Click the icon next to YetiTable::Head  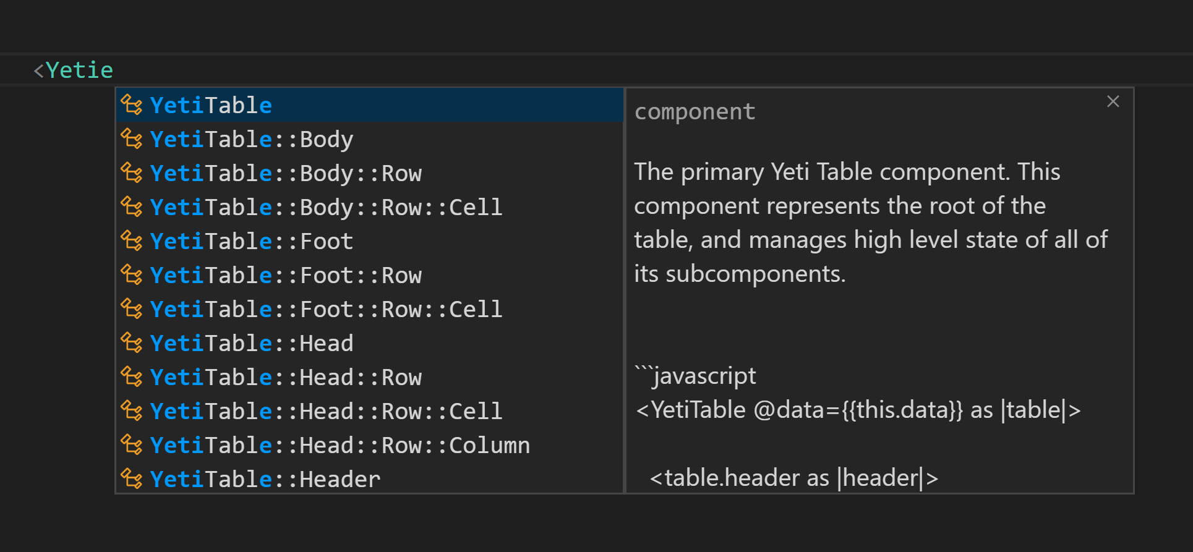coord(131,343)
